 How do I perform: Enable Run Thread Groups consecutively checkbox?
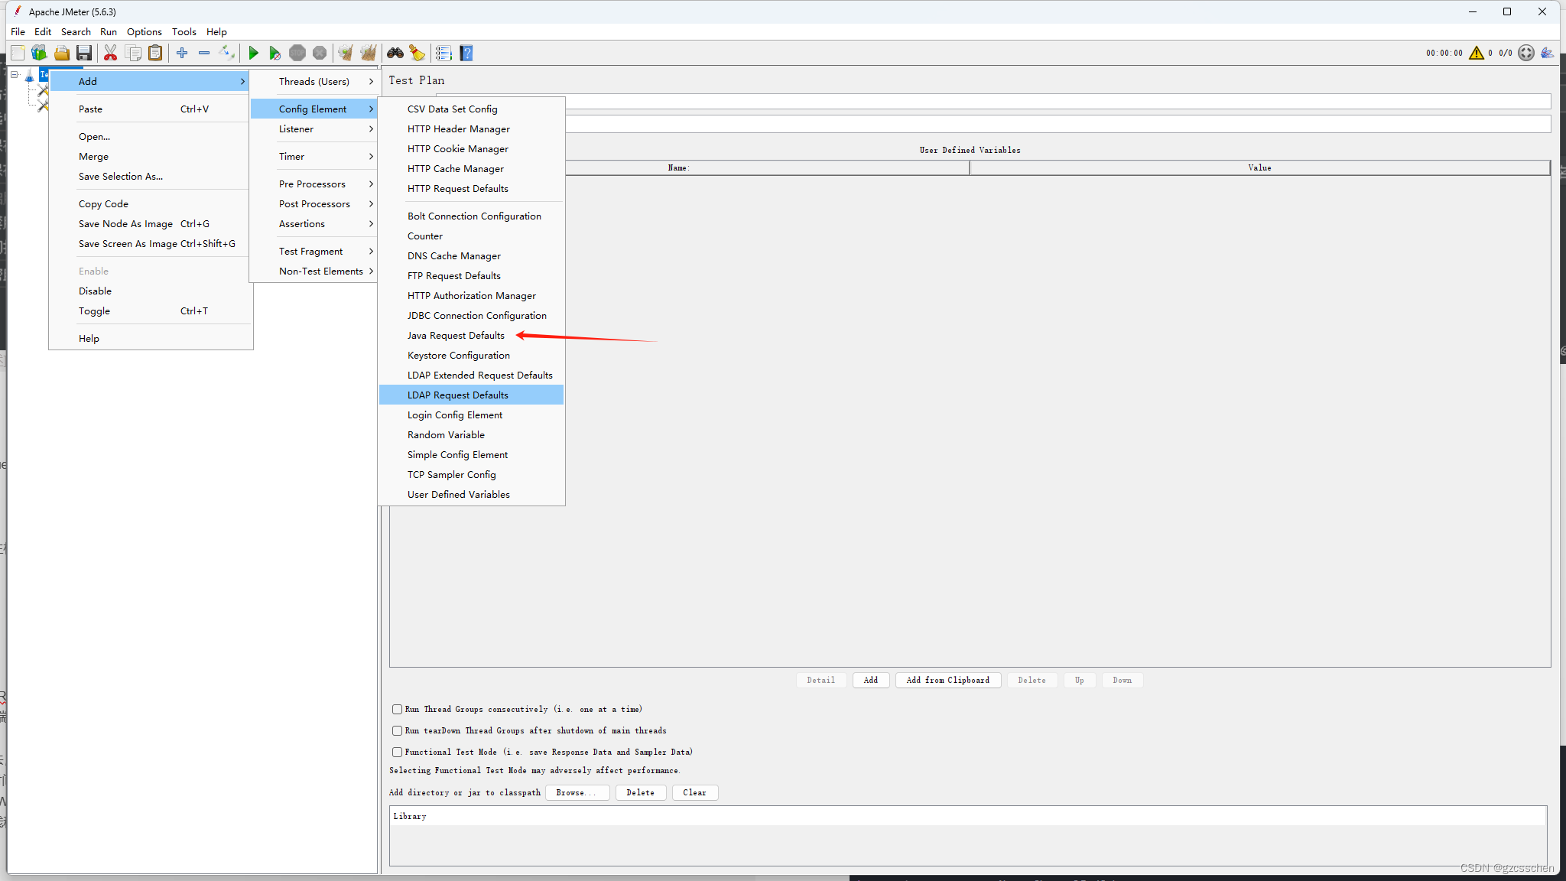pos(397,710)
